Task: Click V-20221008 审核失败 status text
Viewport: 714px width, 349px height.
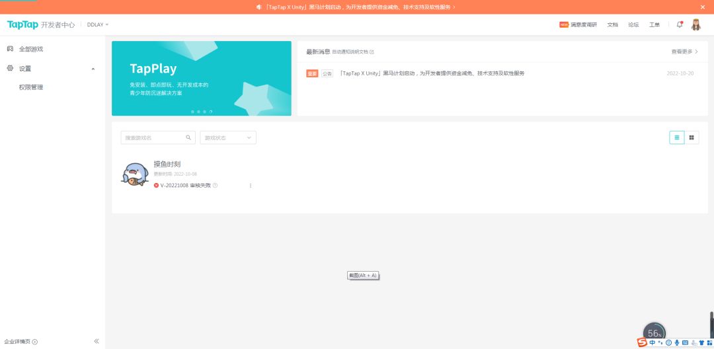Action: click(185, 185)
